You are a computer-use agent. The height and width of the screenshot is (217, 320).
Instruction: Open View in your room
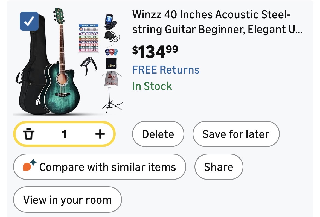pos(67,200)
